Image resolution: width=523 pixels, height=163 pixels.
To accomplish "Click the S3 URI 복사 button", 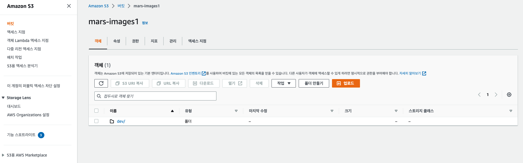I will point(130,83).
